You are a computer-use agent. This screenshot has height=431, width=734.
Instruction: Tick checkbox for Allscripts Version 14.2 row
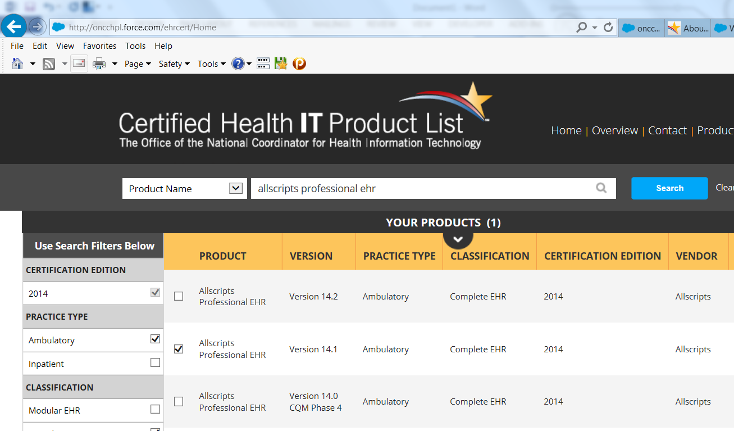coord(179,296)
